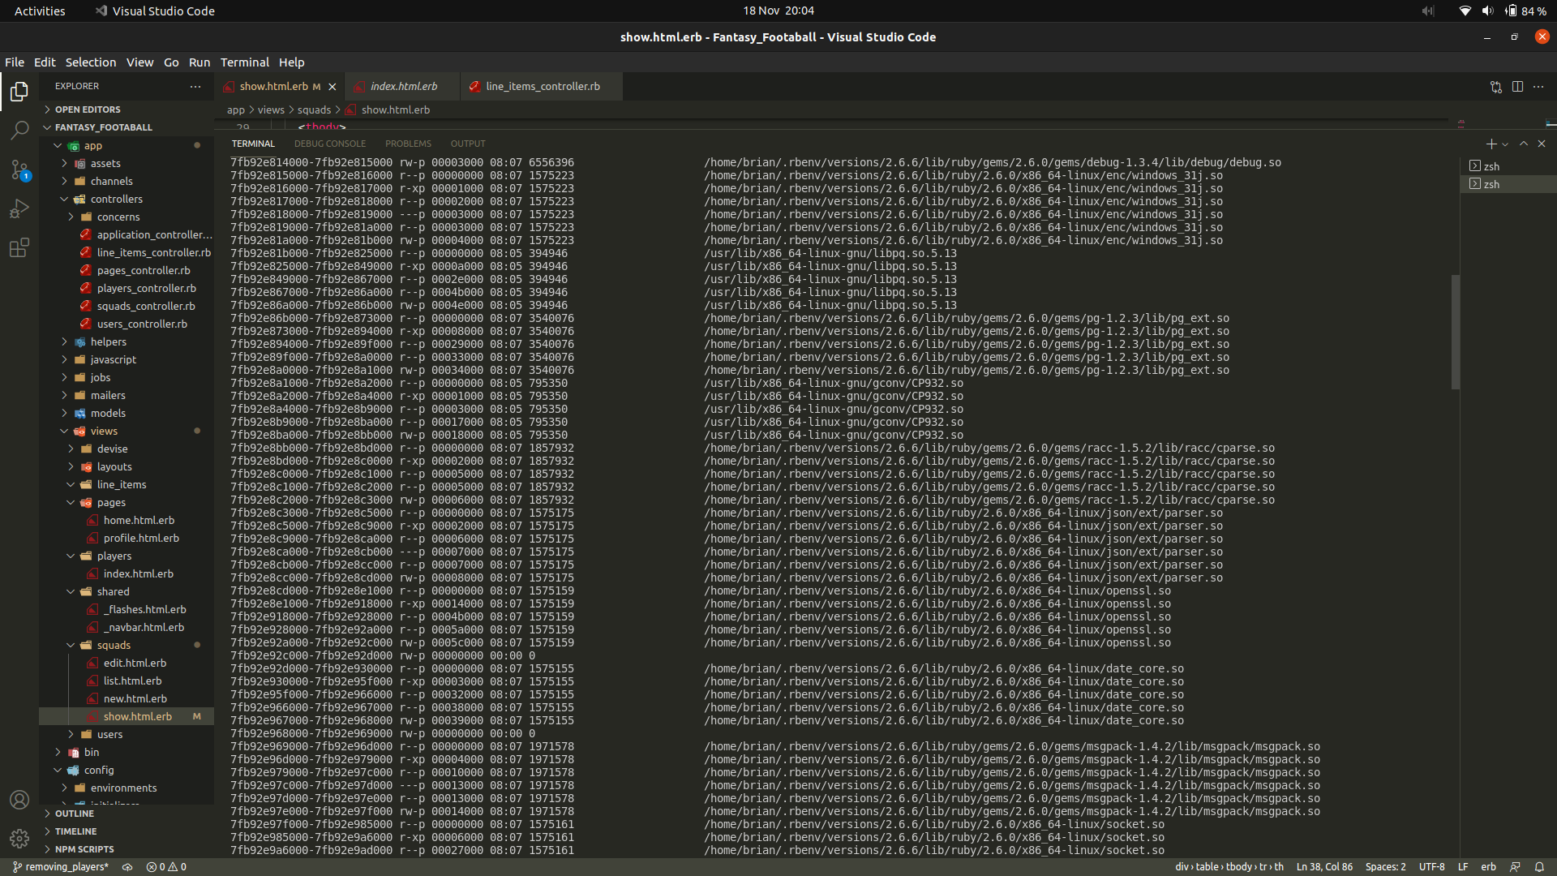Open the Terminal menu
1557x876 pixels.
(244, 62)
